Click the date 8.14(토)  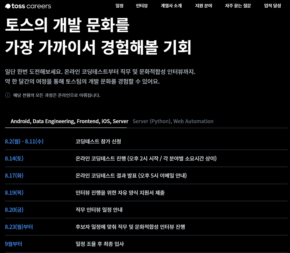point(14,158)
